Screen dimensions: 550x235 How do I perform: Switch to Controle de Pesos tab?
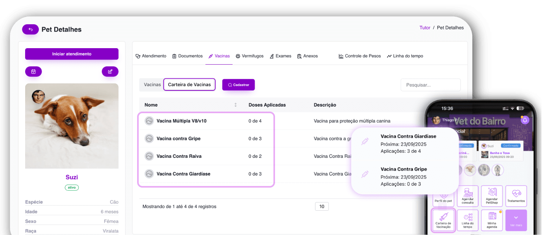point(359,56)
